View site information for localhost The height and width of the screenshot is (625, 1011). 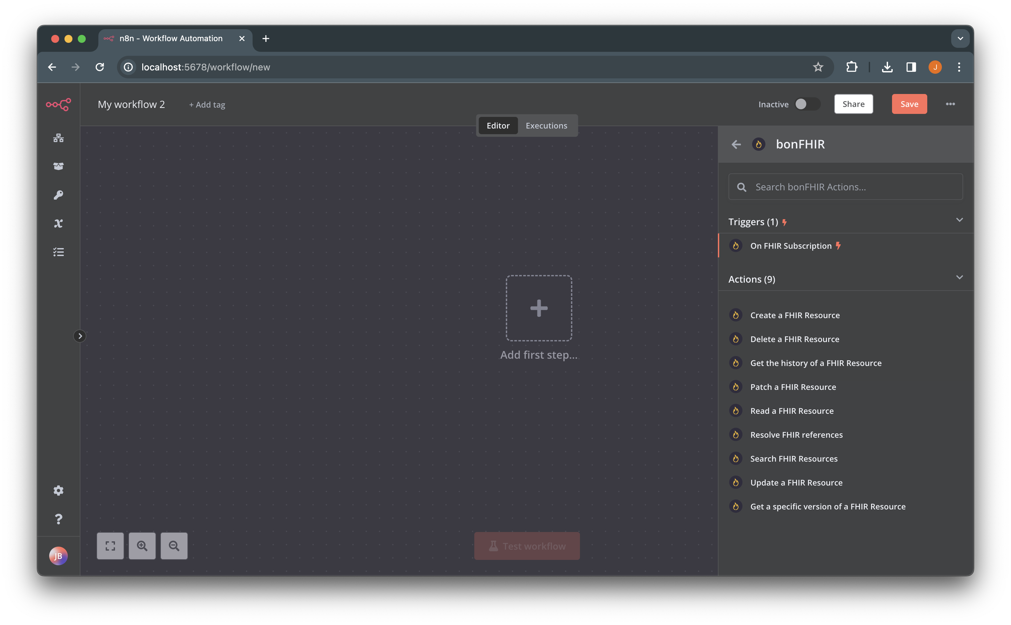[128, 67]
